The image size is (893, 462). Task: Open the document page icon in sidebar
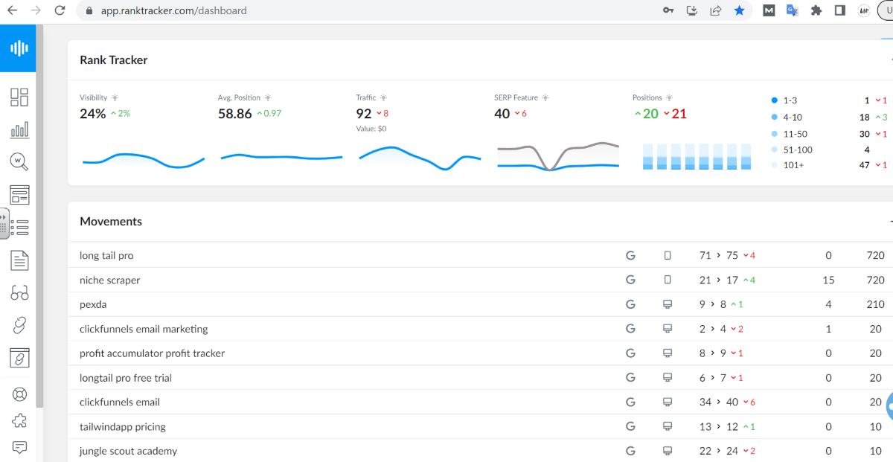[19, 260]
